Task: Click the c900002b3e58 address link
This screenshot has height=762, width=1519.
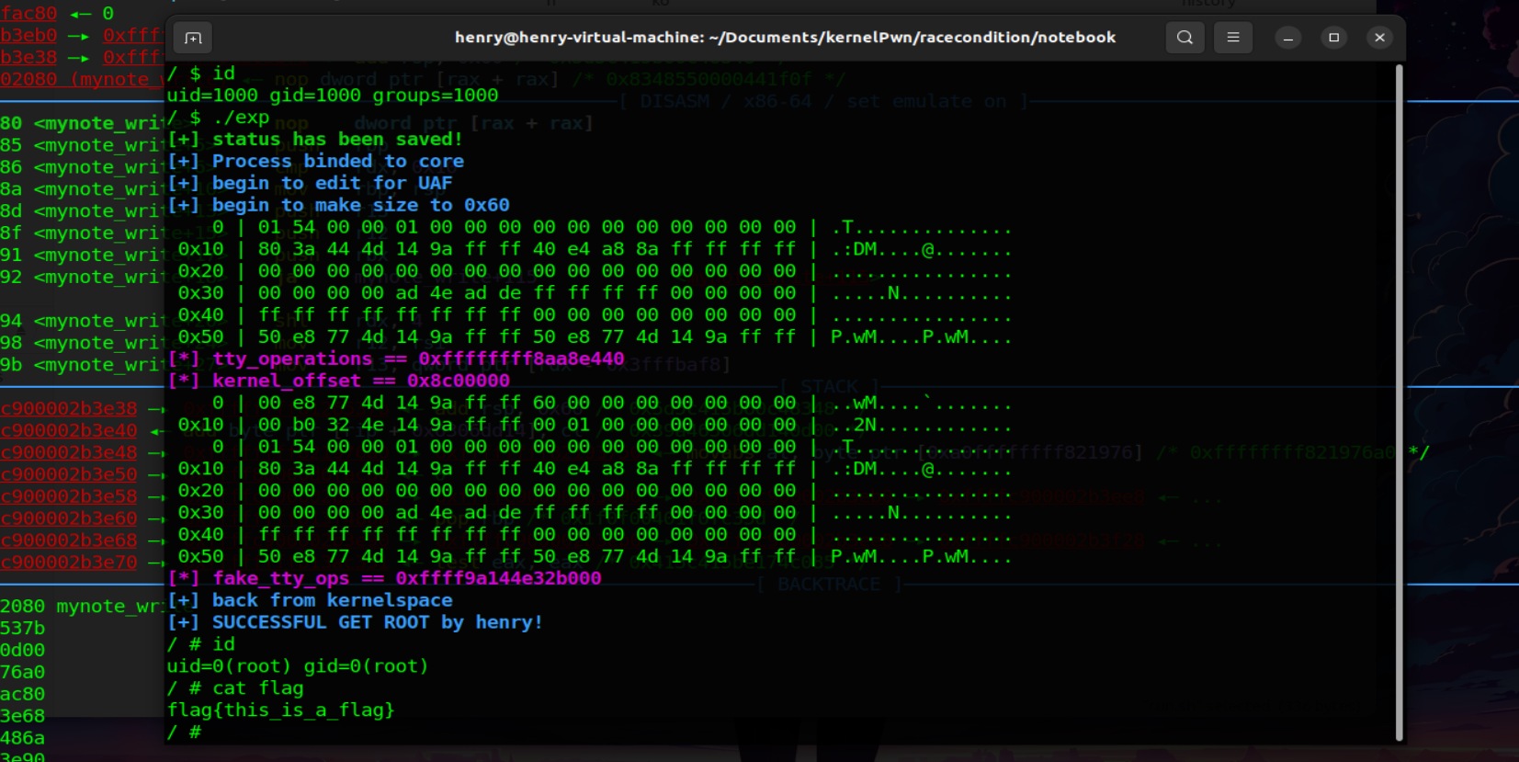Action: tap(69, 496)
